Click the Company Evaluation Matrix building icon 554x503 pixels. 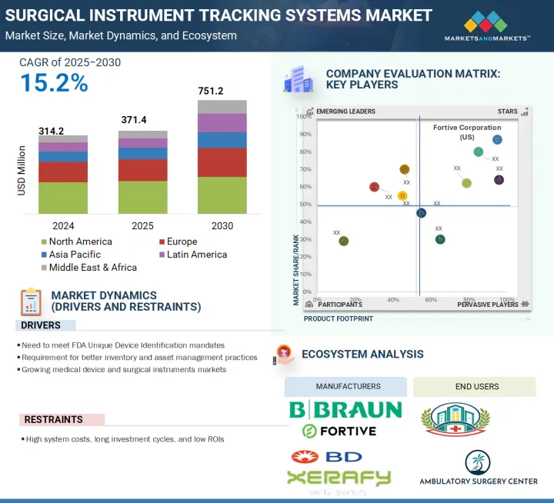tap(298, 79)
